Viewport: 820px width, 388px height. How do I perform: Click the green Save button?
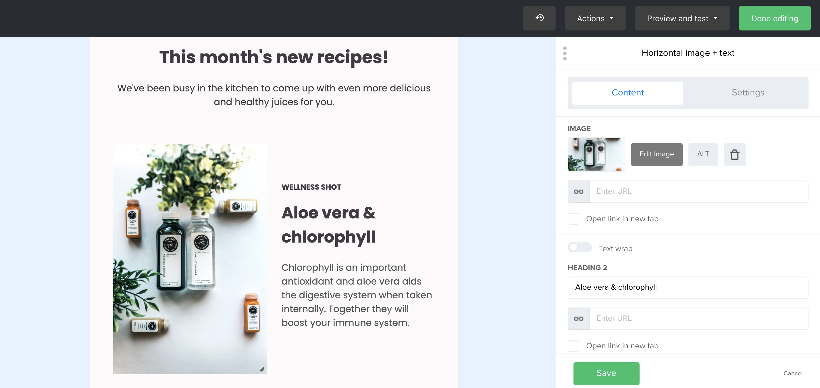pyautogui.click(x=606, y=373)
